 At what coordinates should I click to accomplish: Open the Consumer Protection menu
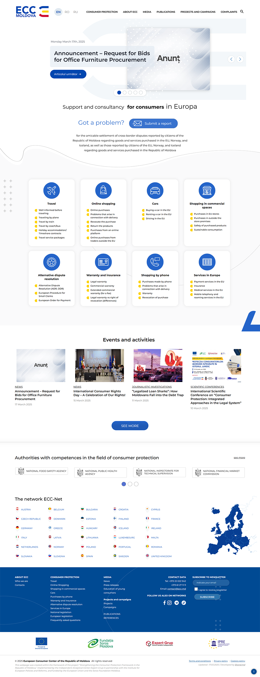102,12
